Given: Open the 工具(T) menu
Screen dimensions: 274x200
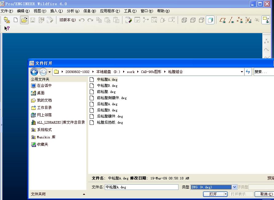Looking at the screenshot, I should coord(130,11).
